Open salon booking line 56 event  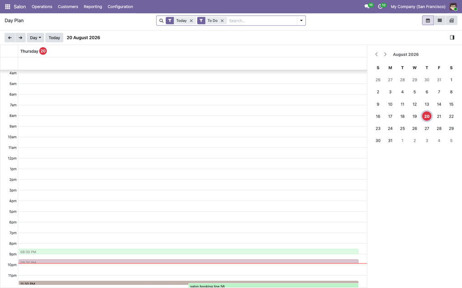click(x=273, y=286)
